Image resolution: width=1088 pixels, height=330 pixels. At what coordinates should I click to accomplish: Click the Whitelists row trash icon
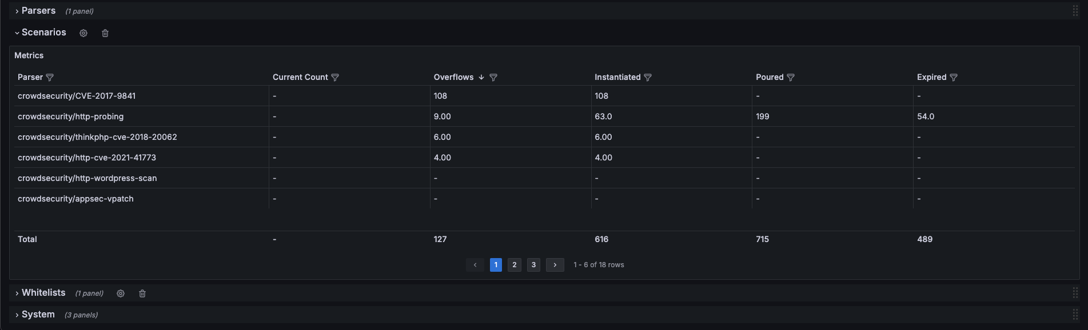pyautogui.click(x=142, y=293)
